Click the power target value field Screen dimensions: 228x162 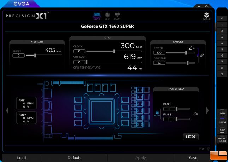159,53
